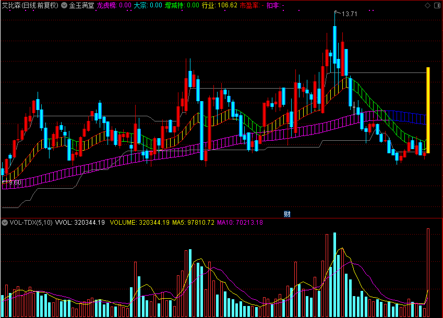Click the diamond icon at top right
This screenshot has height=318, width=443.
(x=427, y=5)
